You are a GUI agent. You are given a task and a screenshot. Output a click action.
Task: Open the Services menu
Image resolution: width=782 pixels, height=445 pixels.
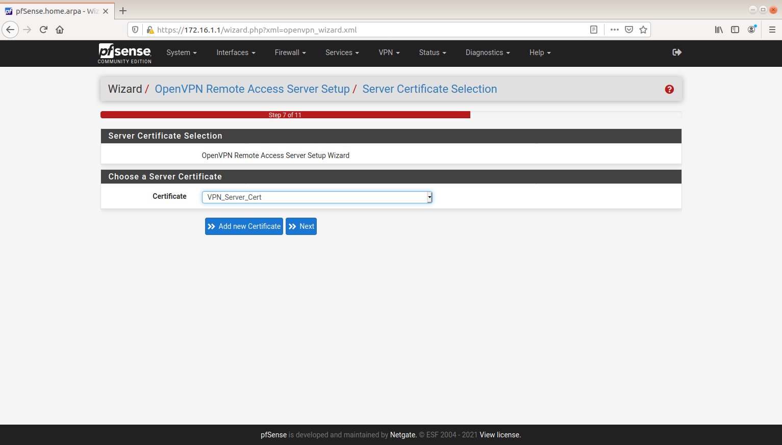pyautogui.click(x=342, y=53)
